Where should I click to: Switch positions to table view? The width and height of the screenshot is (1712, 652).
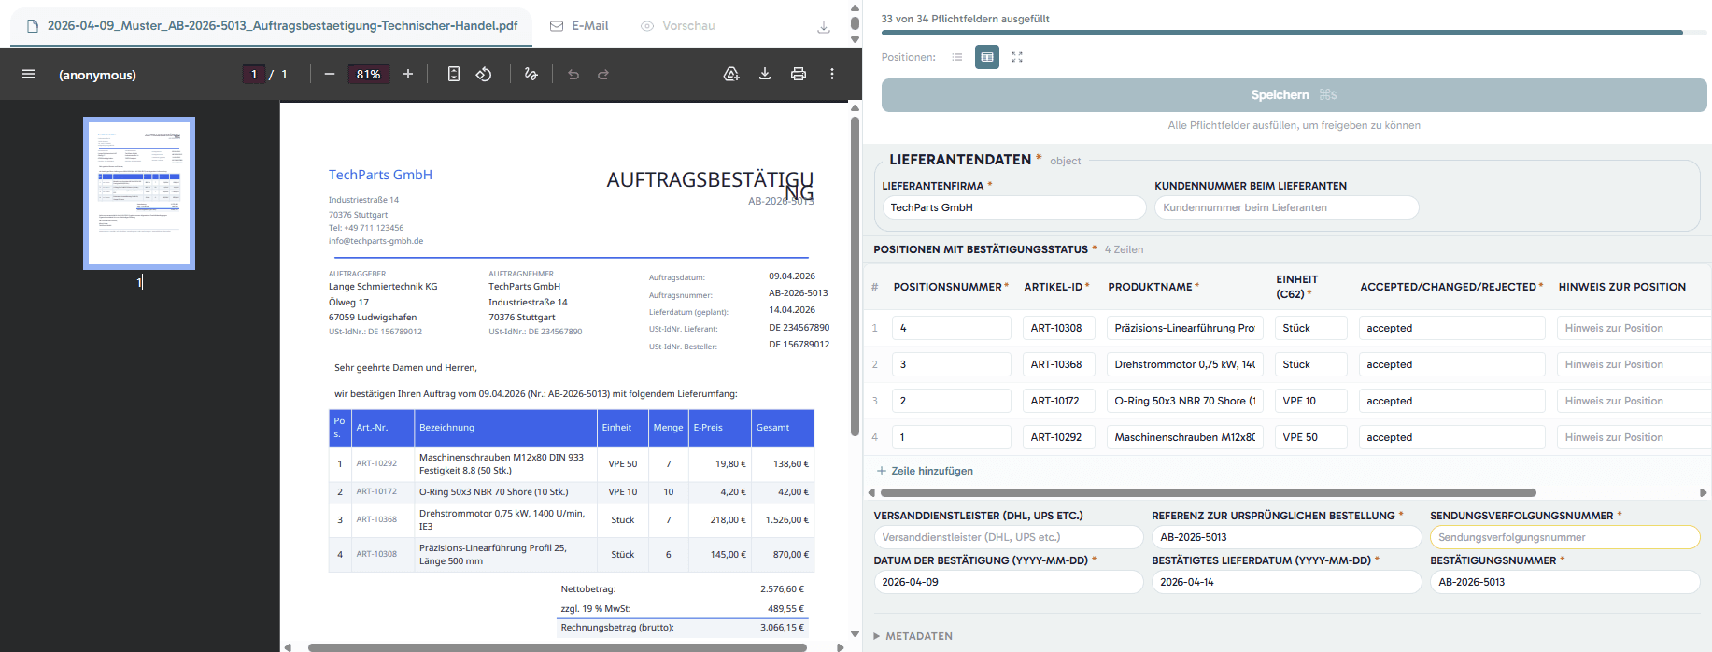[x=987, y=57]
